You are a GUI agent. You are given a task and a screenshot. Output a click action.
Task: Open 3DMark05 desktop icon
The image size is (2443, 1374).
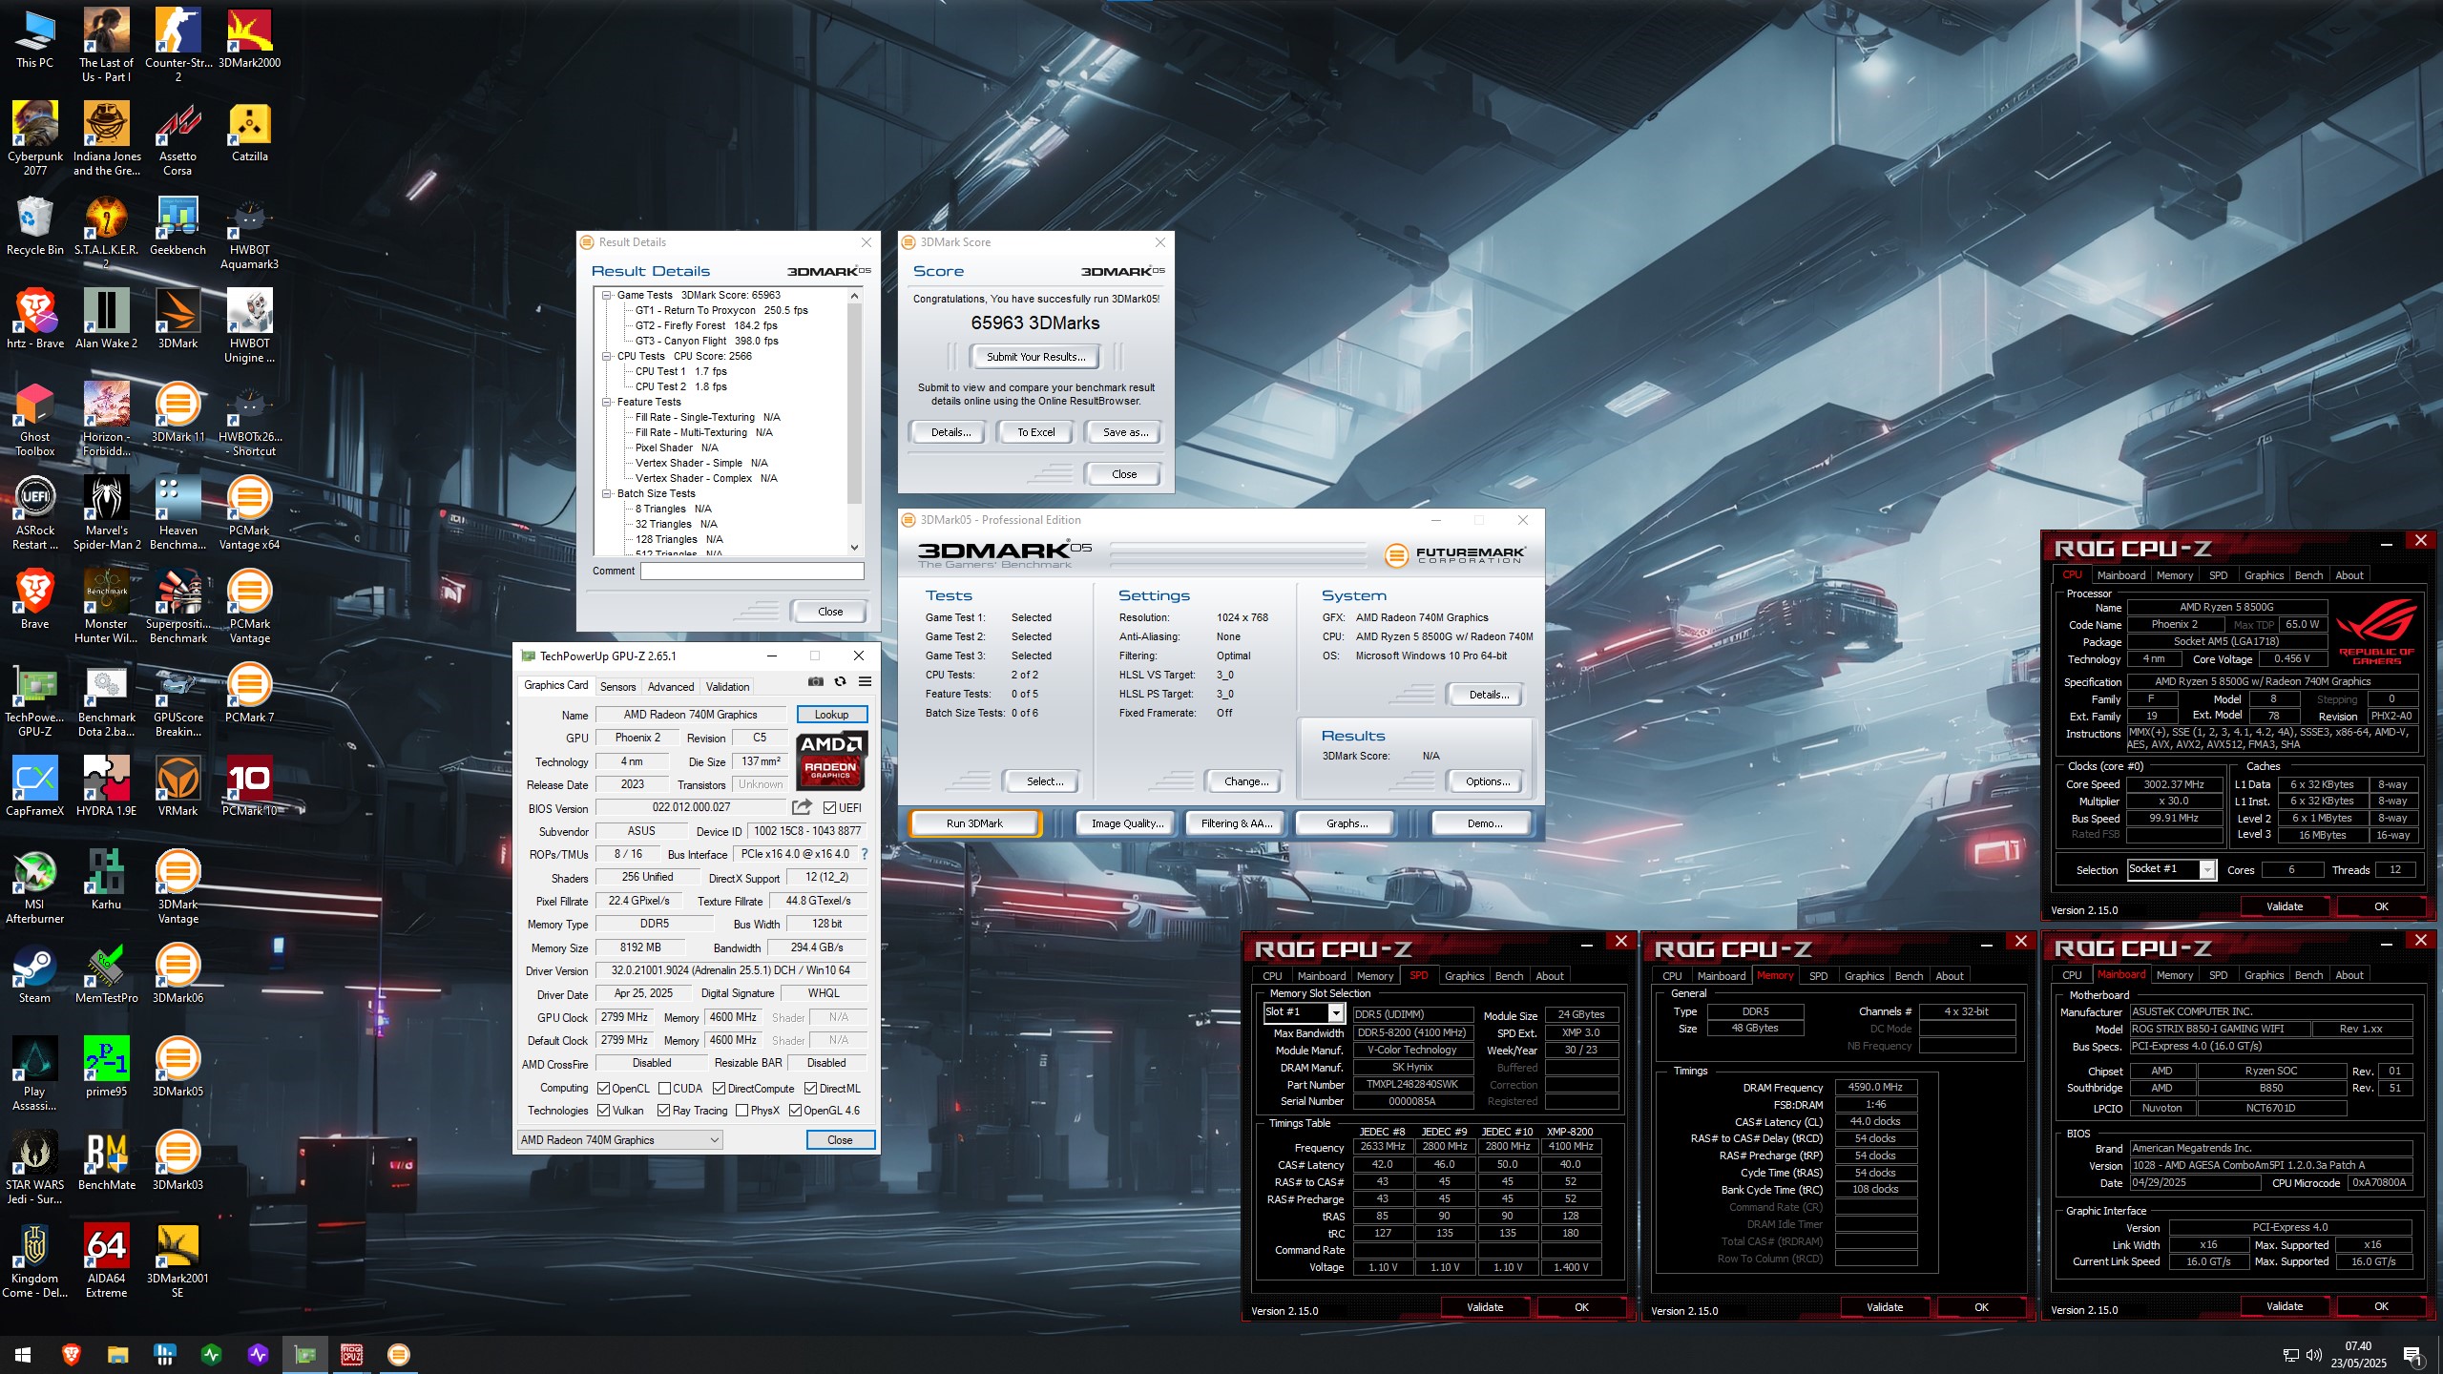(x=177, y=1067)
